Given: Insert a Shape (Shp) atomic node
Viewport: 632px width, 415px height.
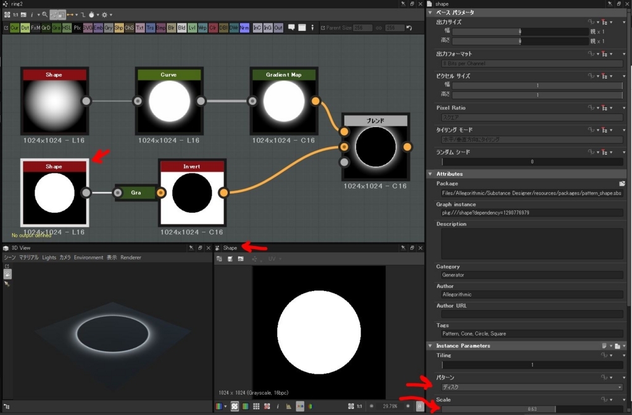Looking at the screenshot, I should click(118, 28).
